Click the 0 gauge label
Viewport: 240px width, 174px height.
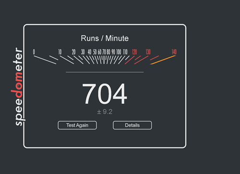[34, 52]
